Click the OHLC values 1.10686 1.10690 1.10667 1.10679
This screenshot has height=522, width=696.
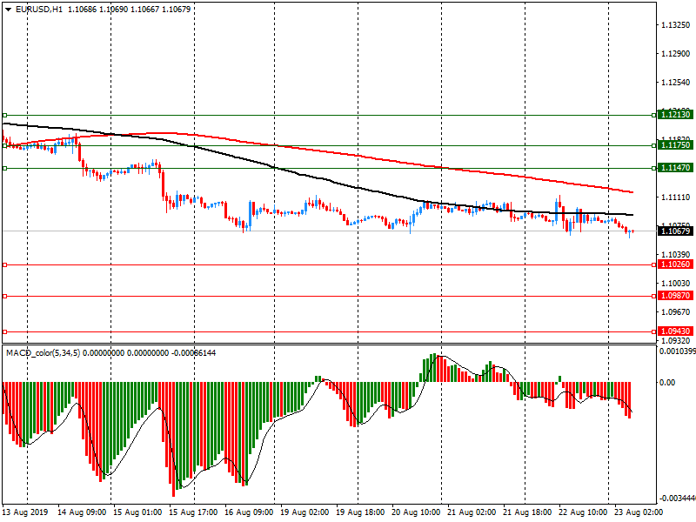click(x=129, y=10)
